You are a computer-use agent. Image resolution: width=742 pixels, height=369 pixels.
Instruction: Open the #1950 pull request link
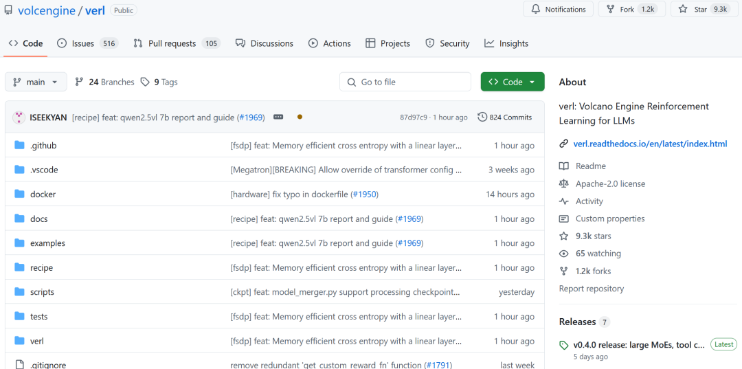pos(366,194)
